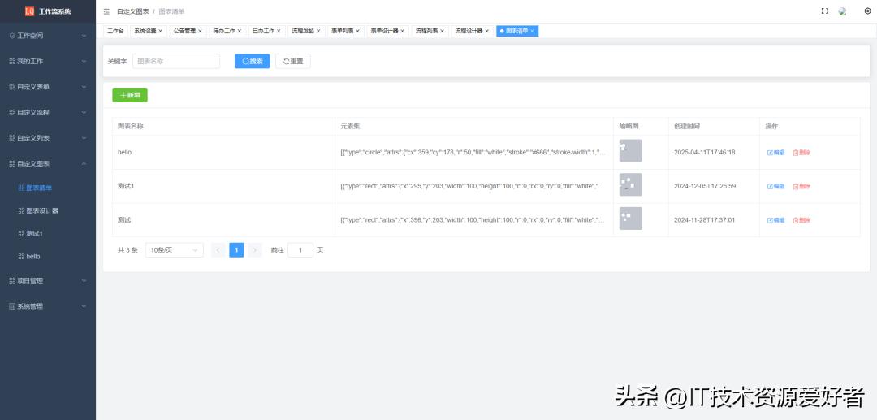Switch to the 流程列表 tab
This screenshot has height=420, width=877.
tap(427, 31)
